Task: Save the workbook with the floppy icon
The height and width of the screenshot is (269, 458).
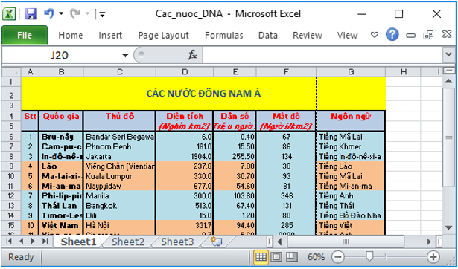Action: [x=31, y=13]
